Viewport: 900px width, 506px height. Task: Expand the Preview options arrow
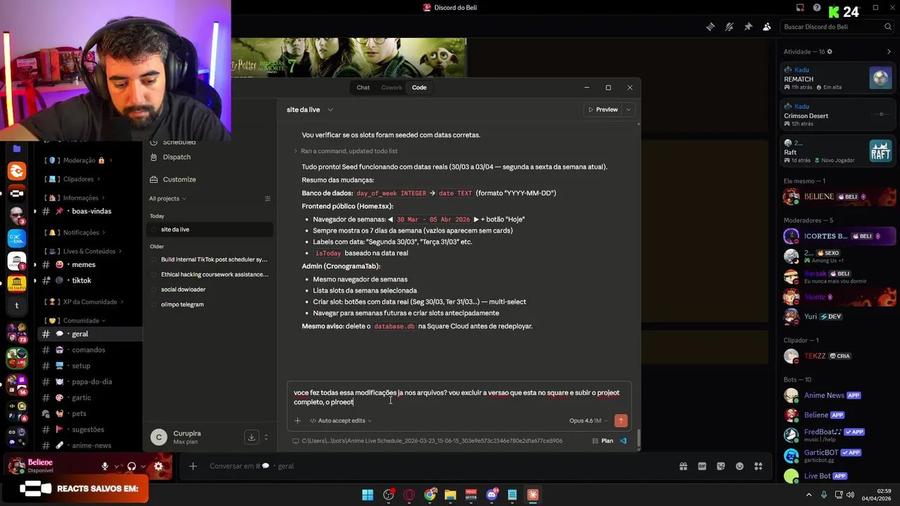(628, 110)
